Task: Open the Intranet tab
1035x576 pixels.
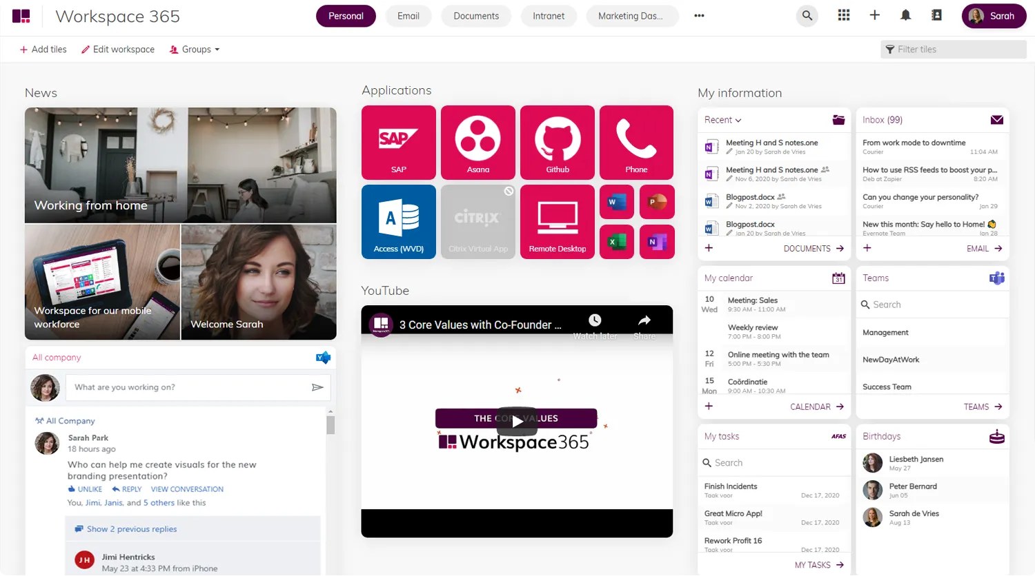Action: pos(549,16)
